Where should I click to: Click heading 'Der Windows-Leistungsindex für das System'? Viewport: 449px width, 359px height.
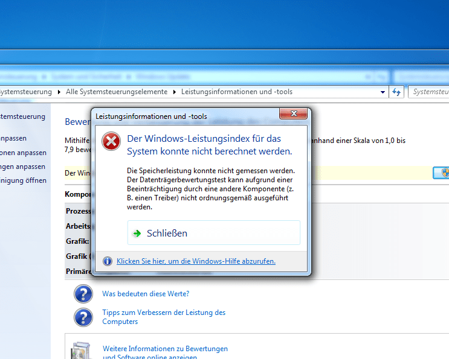pyautogui.click(x=210, y=145)
